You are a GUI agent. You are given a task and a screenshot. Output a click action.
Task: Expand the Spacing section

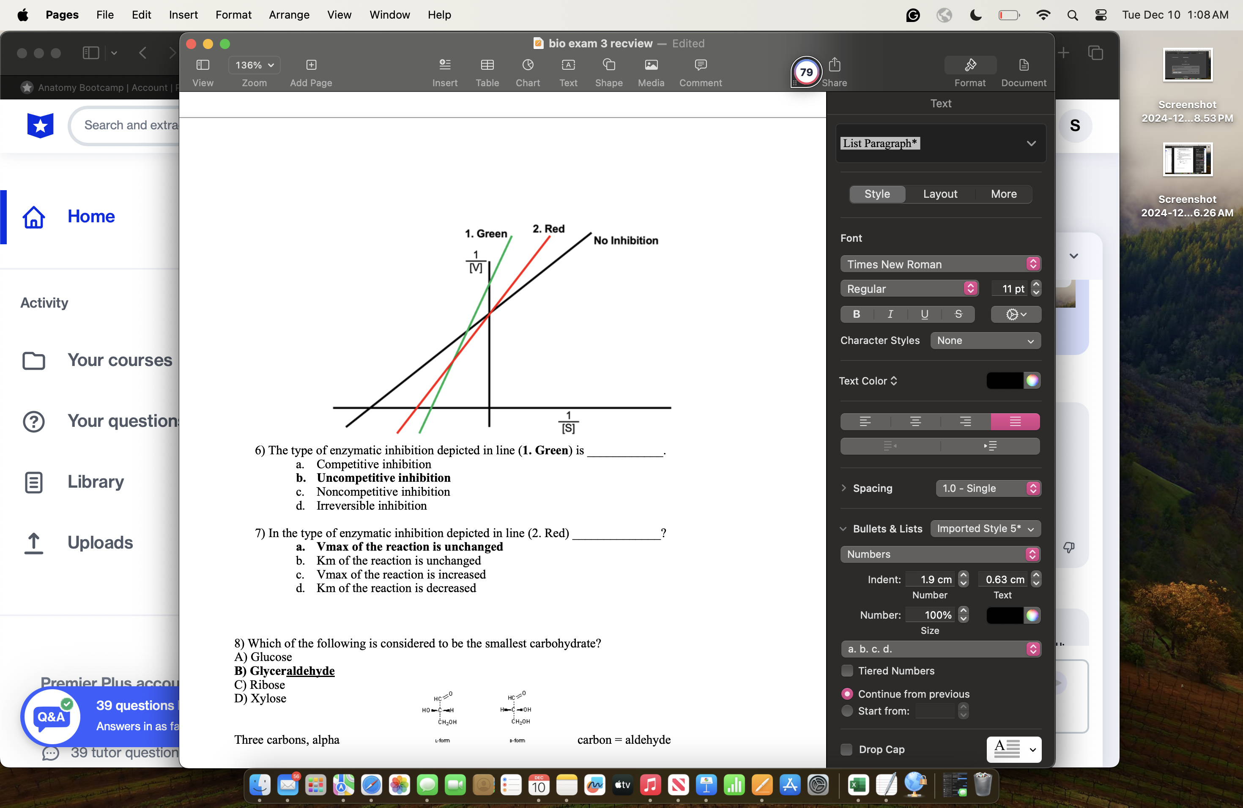click(x=843, y=488)
